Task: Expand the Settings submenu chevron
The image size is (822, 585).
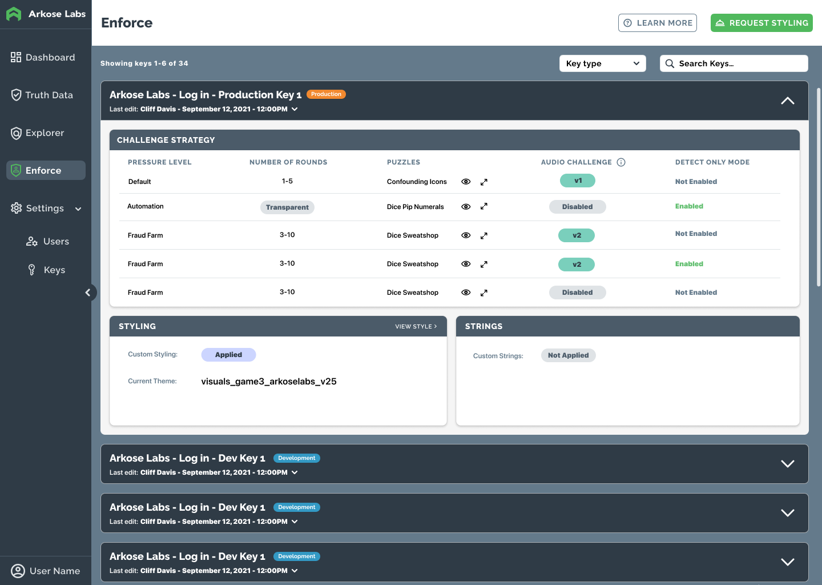Action: (x=78, y=209)
